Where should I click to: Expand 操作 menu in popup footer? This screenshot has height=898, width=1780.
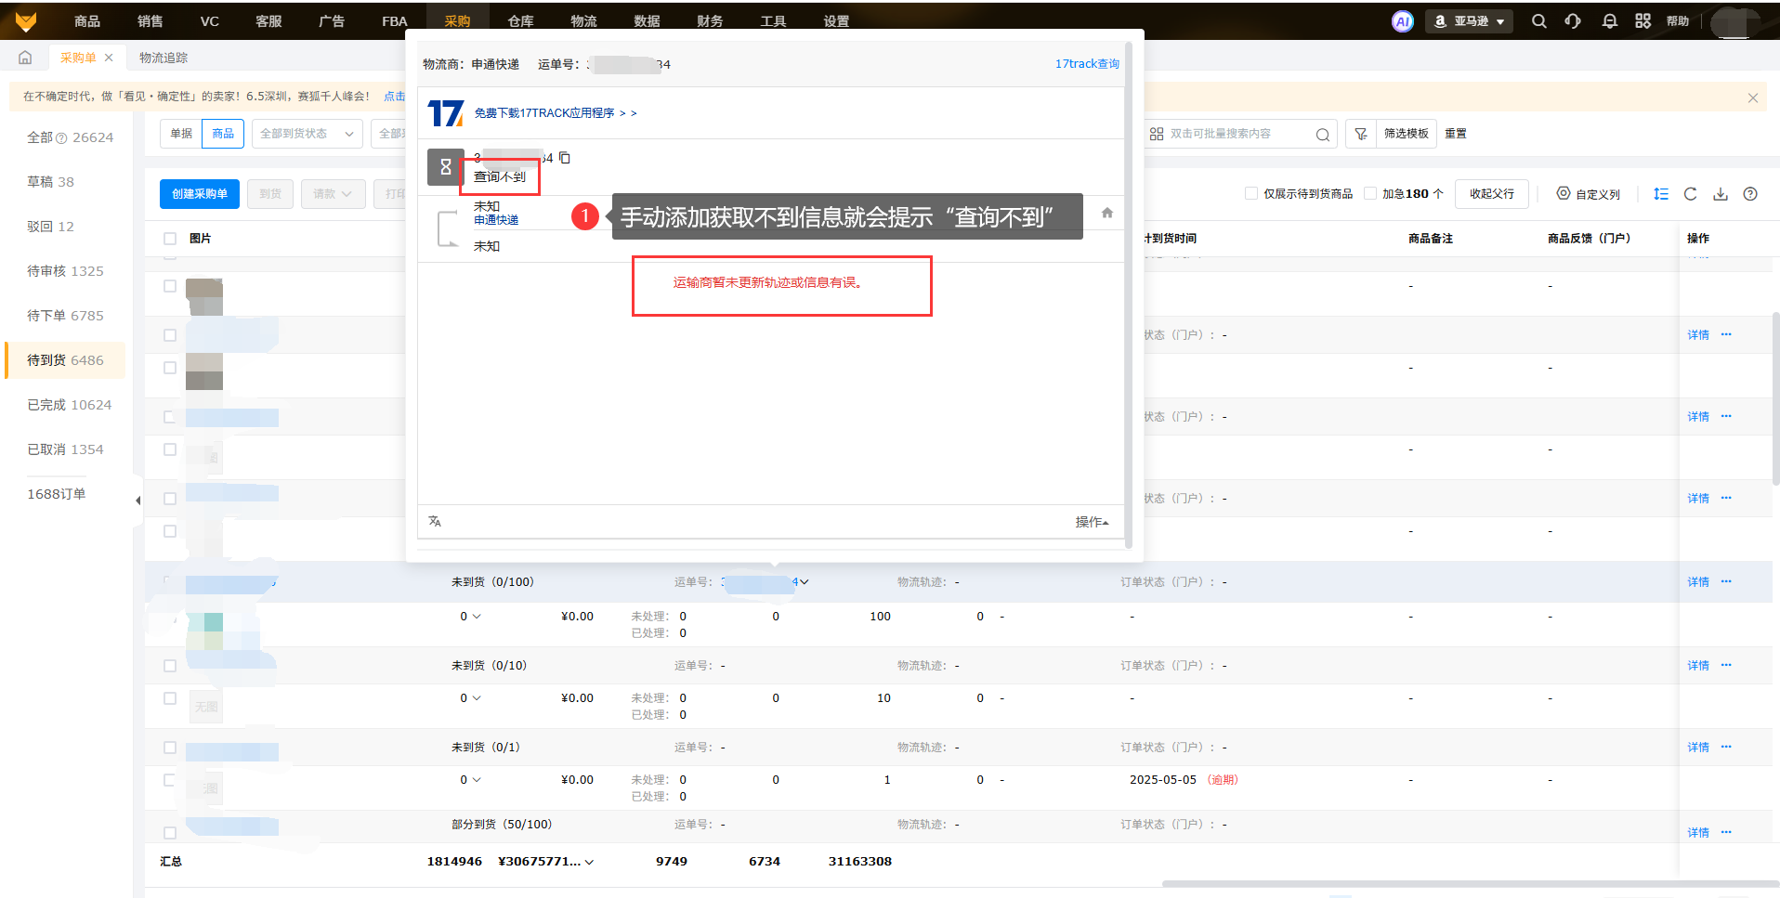pyautogui.click(x=1092, y=522)
